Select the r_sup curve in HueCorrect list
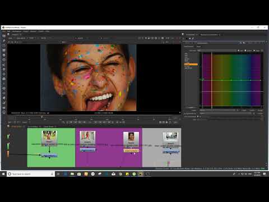The image size is (269, 202). click(187, 62)
